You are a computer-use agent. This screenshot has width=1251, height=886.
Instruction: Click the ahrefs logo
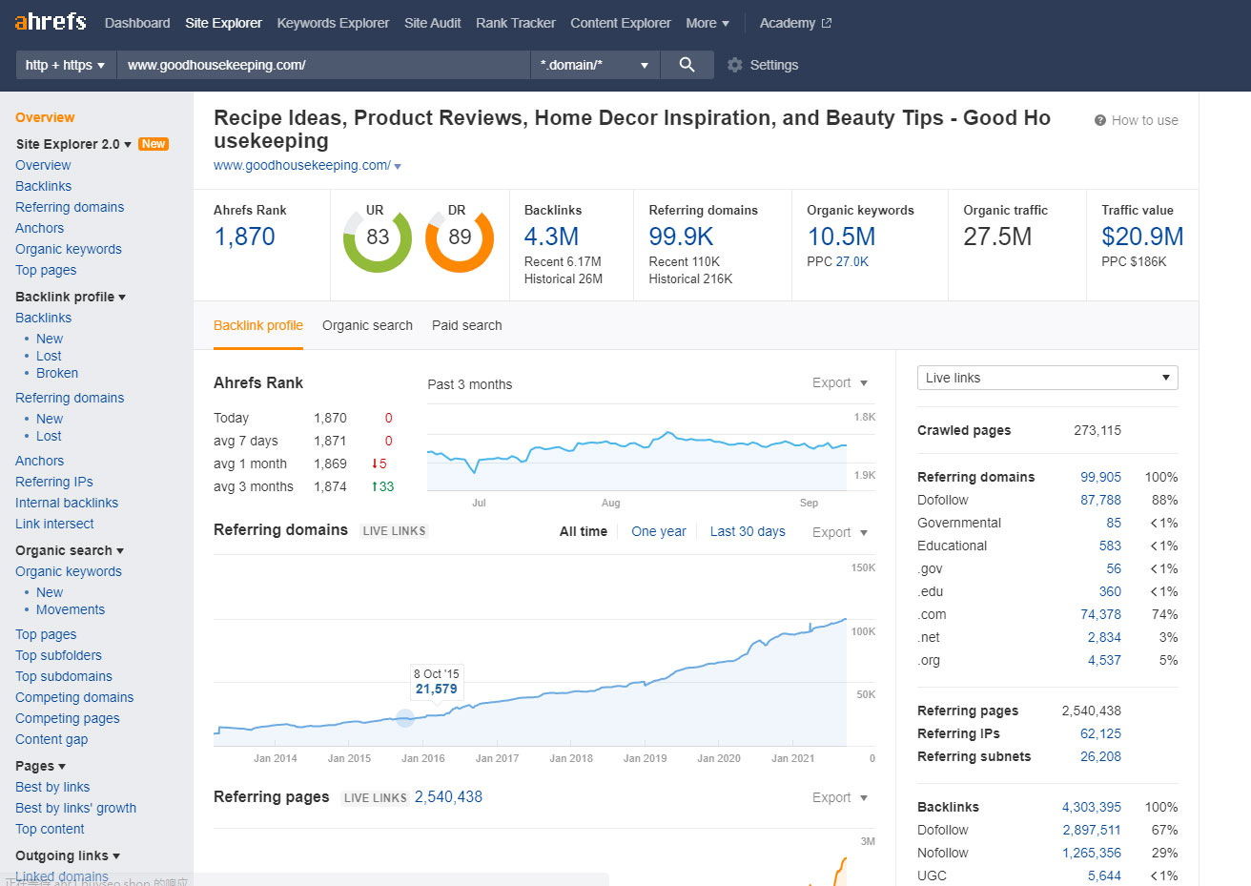pos(49,21)
